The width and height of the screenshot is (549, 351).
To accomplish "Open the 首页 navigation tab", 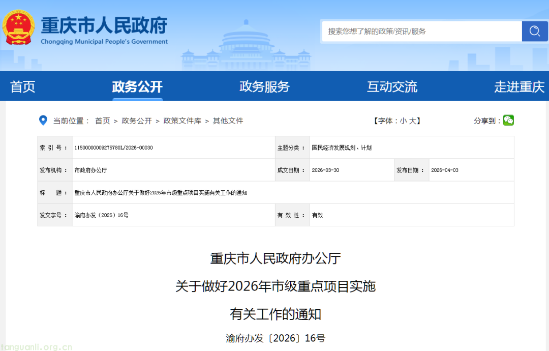I will (23, 86).
